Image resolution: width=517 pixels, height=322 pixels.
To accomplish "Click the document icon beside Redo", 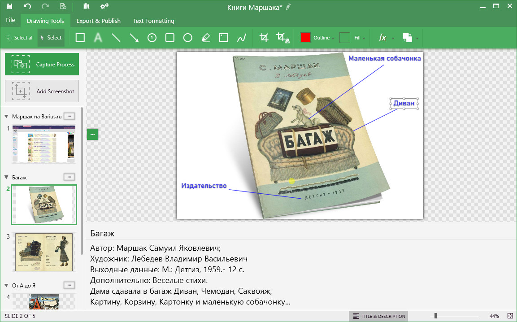I will [x=63, y=6].
